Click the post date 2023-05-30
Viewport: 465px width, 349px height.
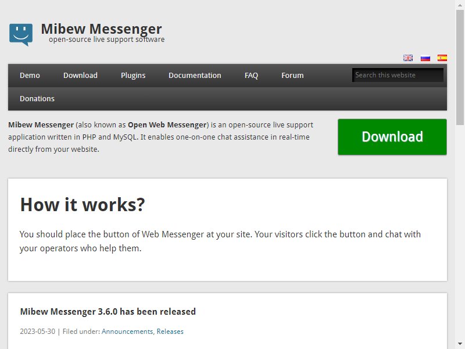click(37, 332)
